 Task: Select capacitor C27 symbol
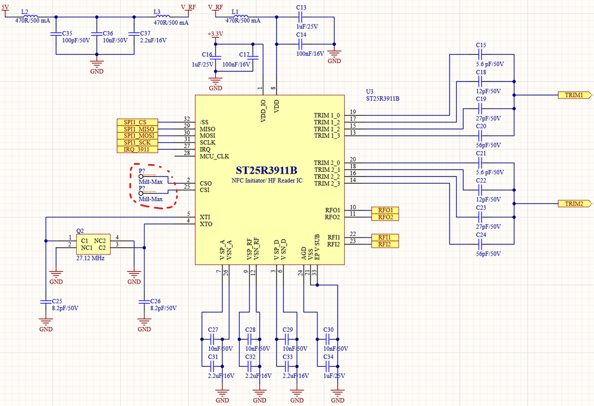212,339
